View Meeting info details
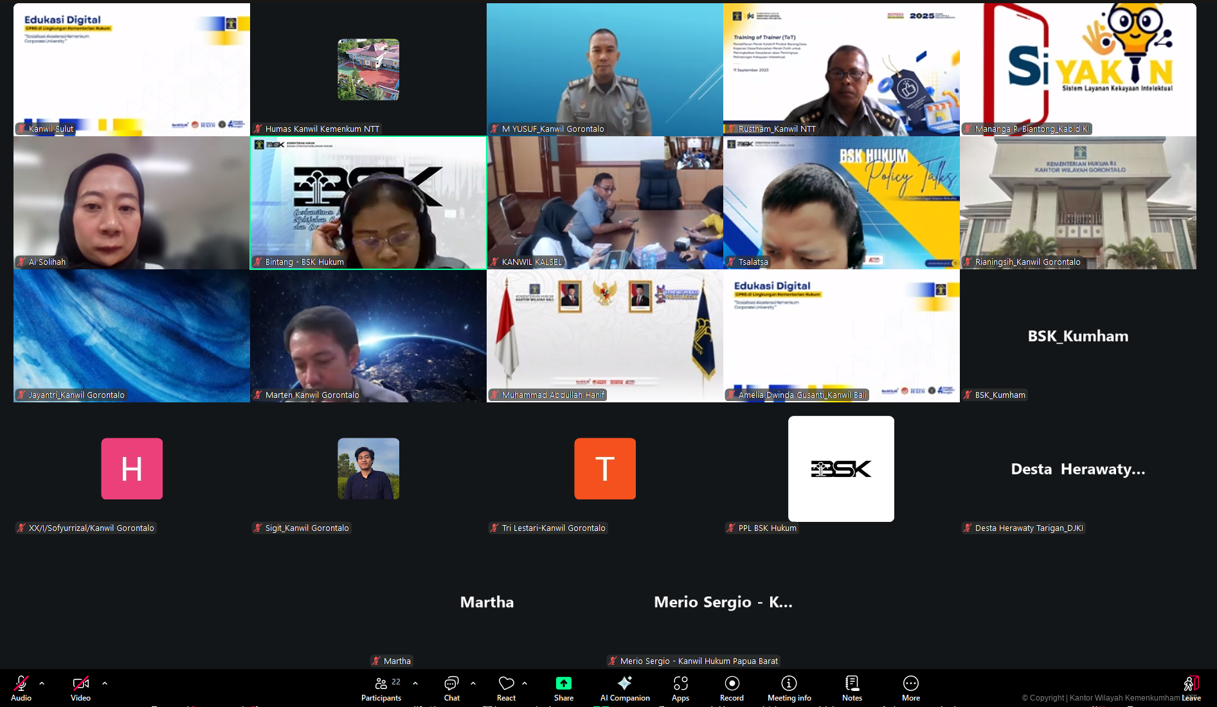 click(x=789, y=688)
